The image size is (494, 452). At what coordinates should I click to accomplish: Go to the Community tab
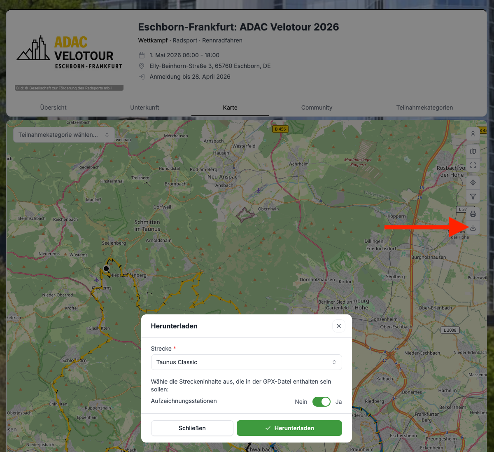click(317, 108)
